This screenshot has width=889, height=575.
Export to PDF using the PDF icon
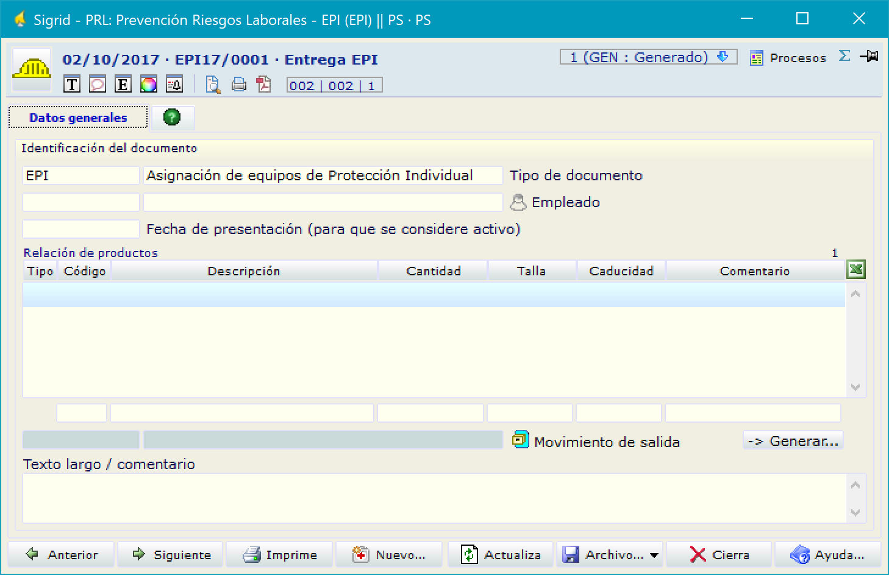[x=264, y=85]
